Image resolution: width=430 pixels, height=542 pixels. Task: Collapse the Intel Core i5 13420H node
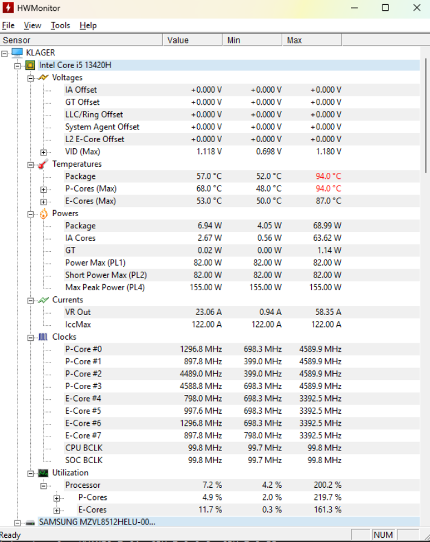[x=17, y=66]
